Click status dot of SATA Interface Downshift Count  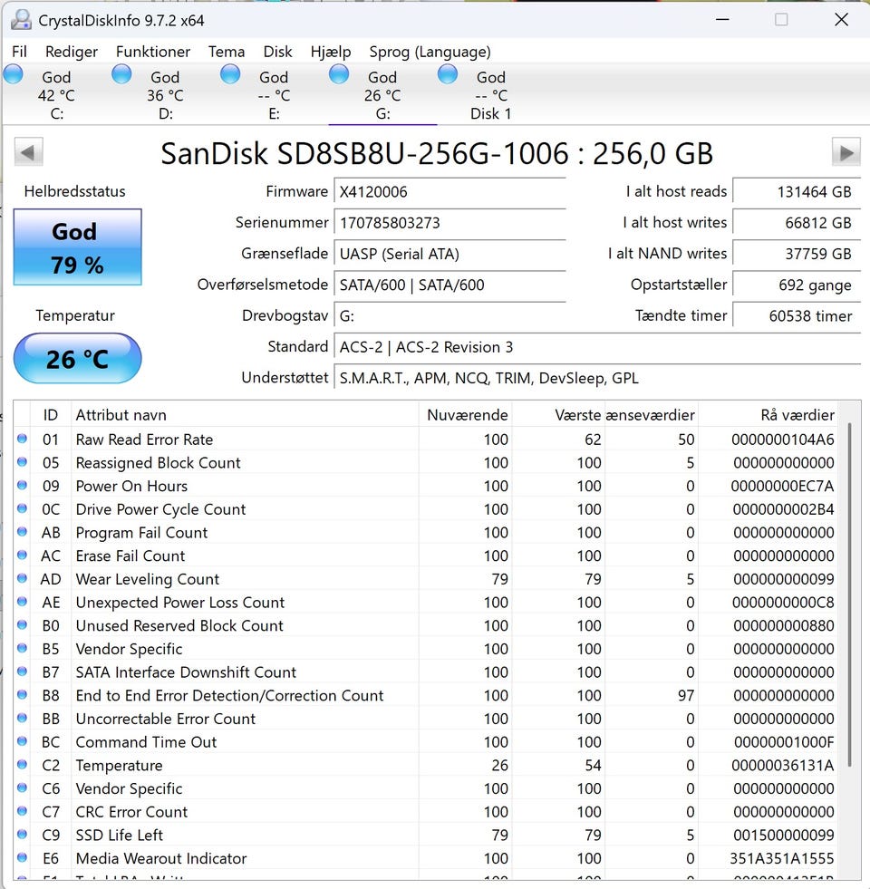tap(22, 671)
